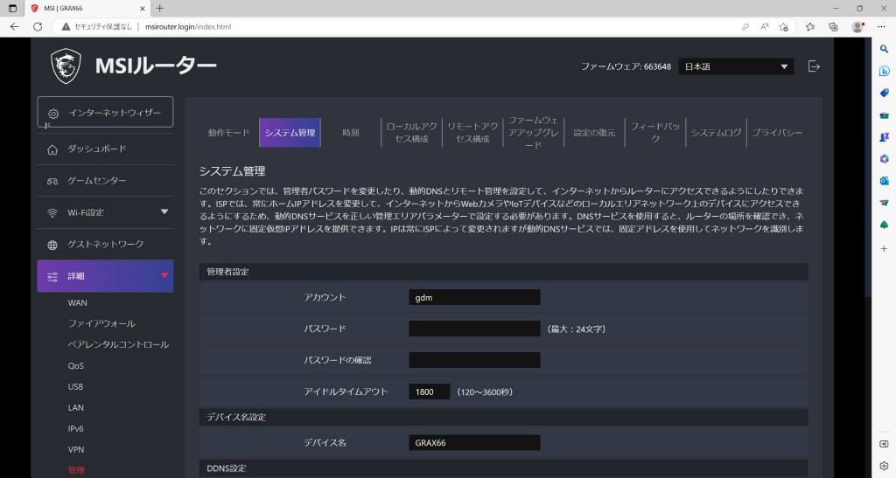
Task: Switch to the リモートアクセス構成 tab
Action: point(472,132)
